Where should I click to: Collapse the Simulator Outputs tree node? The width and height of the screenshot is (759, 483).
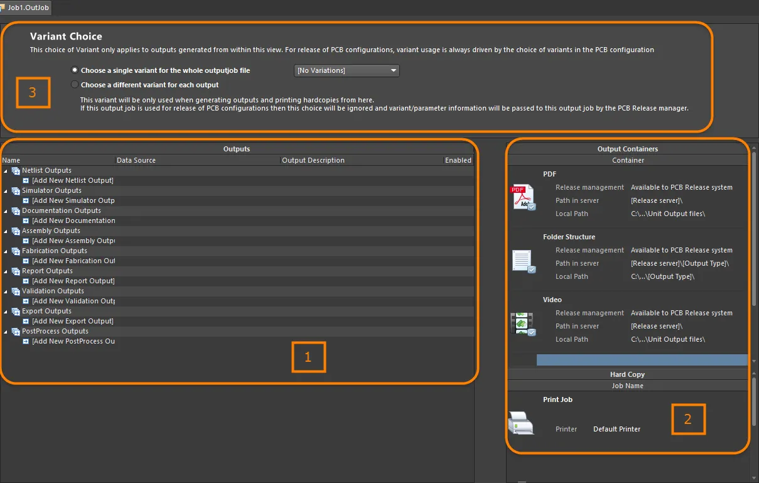click(6, 191)
